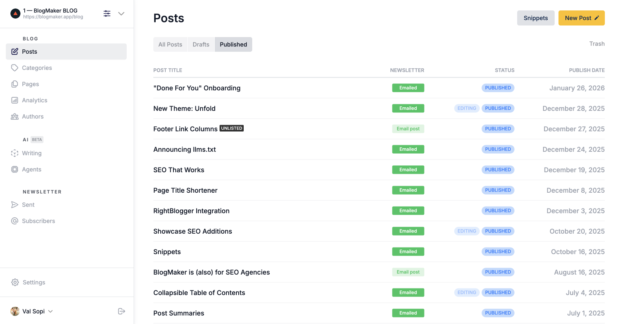Open the Trash link

pos(597,44)
